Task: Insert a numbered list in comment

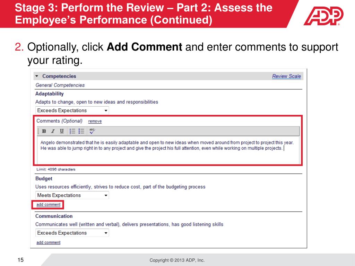Action: (x=72, y=131)
